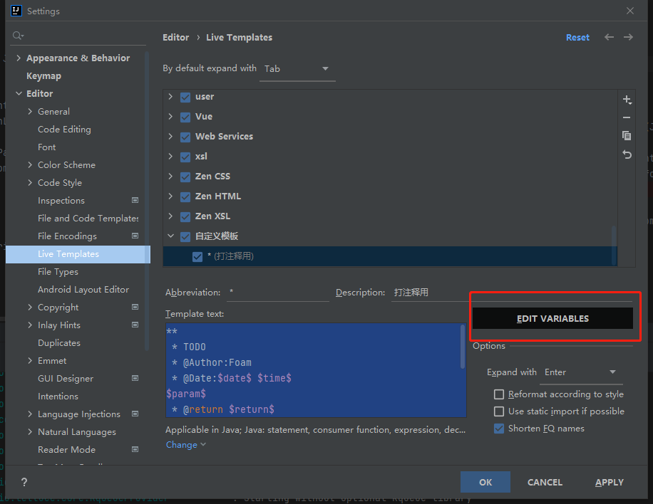Viewport: 653px width, 504px height.
Task: Uncheck Shorten FQ names option
Action: [x=499, y=429]
